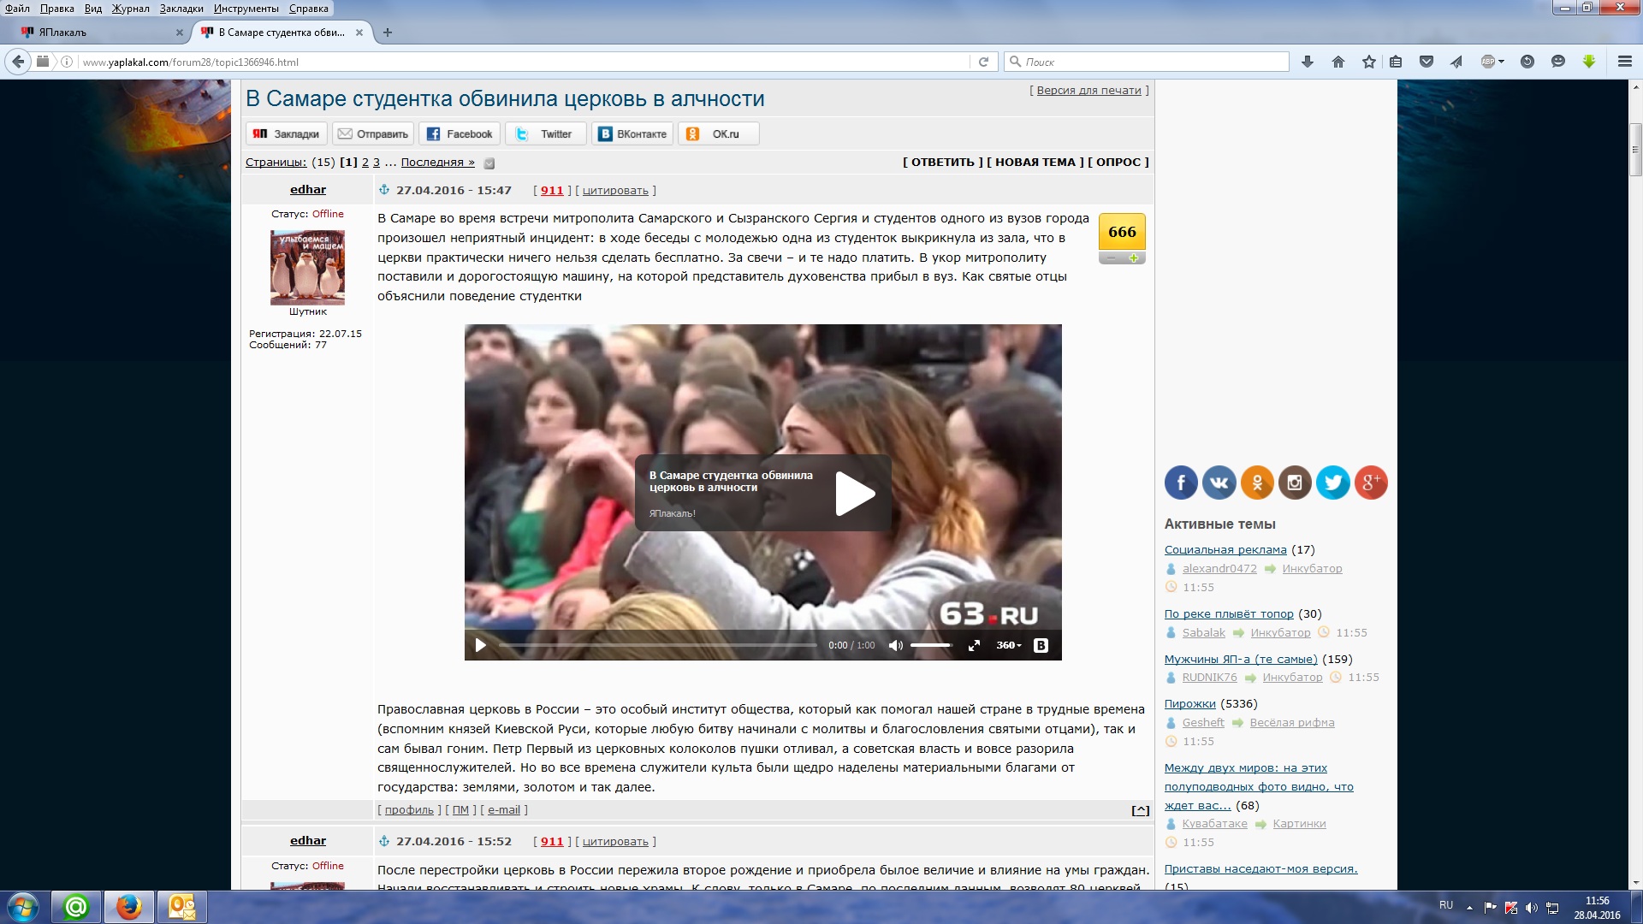Toggle fullscreen in the video player
The height and width of the screenshot is (924, 1643).
pyautogui.click(x=974, y=645)
